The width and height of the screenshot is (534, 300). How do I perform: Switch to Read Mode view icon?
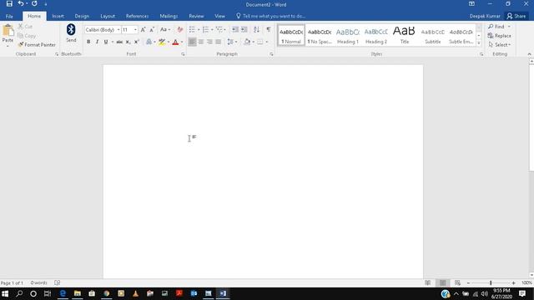tap(428, 282)
